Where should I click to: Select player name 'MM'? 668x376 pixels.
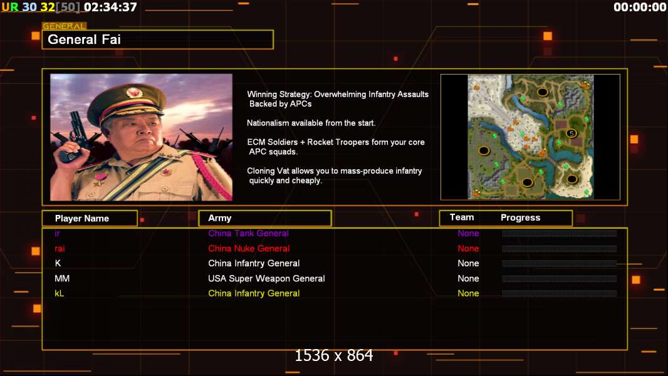tap(62, 278)
